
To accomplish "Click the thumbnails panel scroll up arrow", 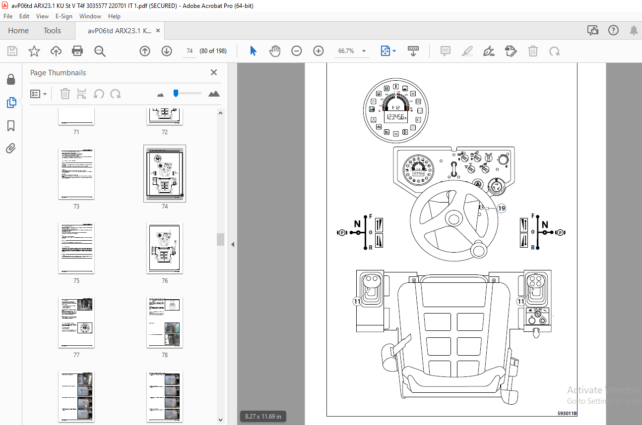I will pos(221,113).
